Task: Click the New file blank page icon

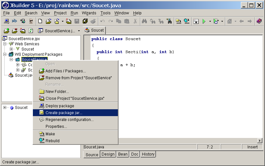Action: pyautogui.click(x=40, y=21)
